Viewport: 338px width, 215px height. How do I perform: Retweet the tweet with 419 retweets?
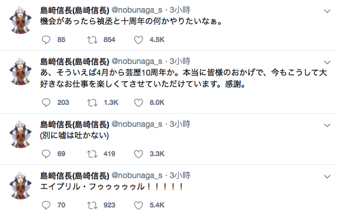(x=92, y=154)
